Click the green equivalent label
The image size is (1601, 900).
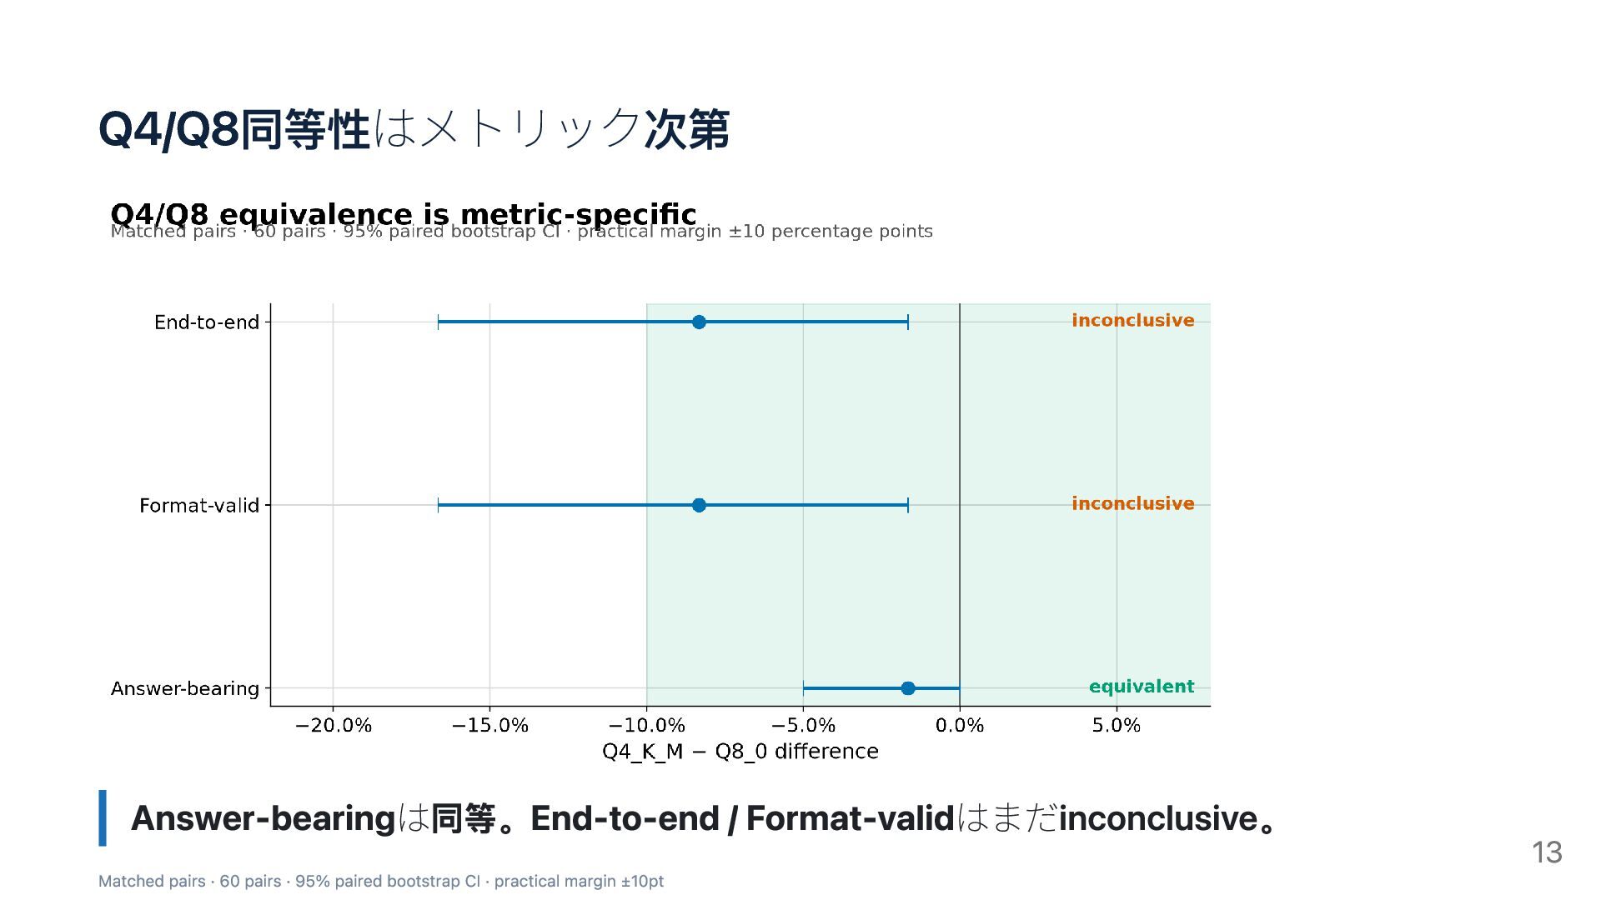(1142, 687)
